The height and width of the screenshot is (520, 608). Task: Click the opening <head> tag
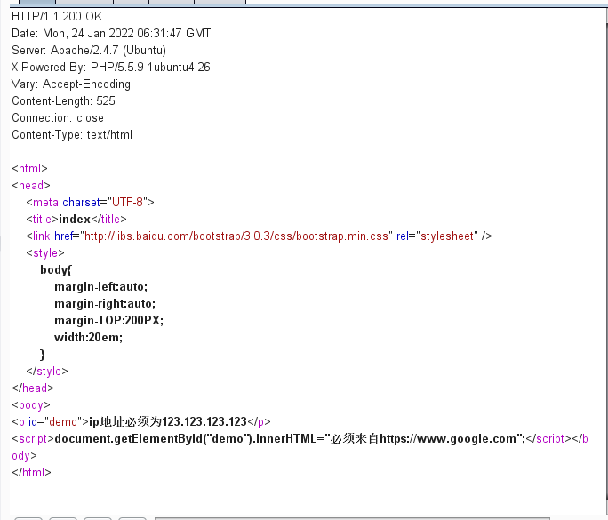click(x=31, y=186)
